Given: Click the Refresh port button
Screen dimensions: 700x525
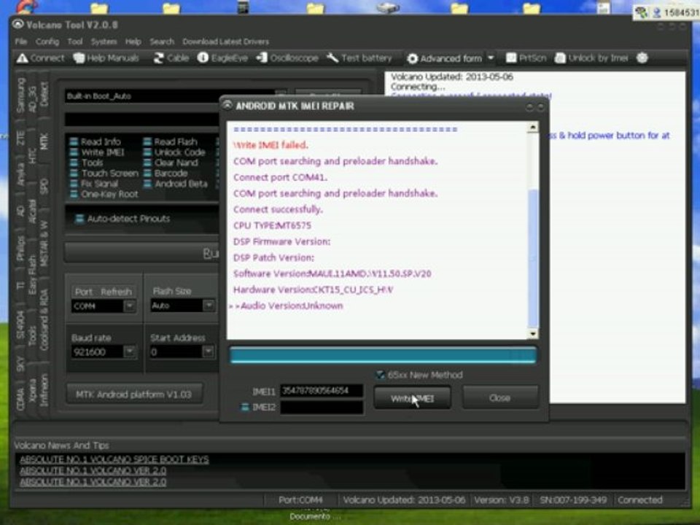Looking at the screenshot, I should click(116, 292).
